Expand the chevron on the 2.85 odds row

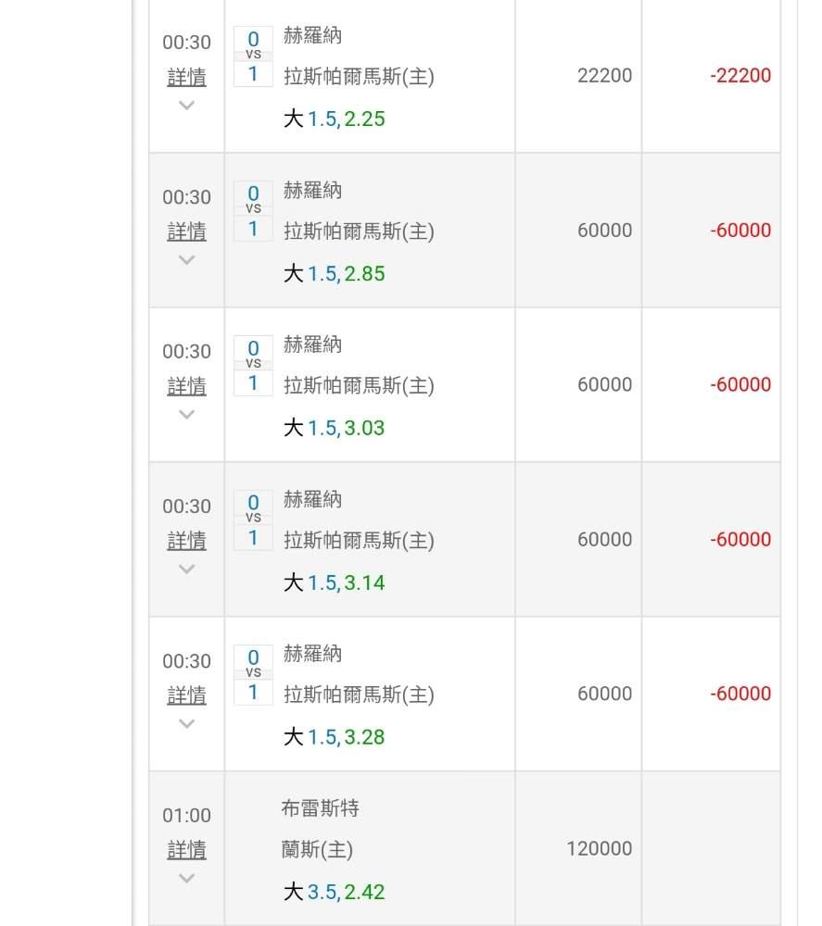point(186,260)
